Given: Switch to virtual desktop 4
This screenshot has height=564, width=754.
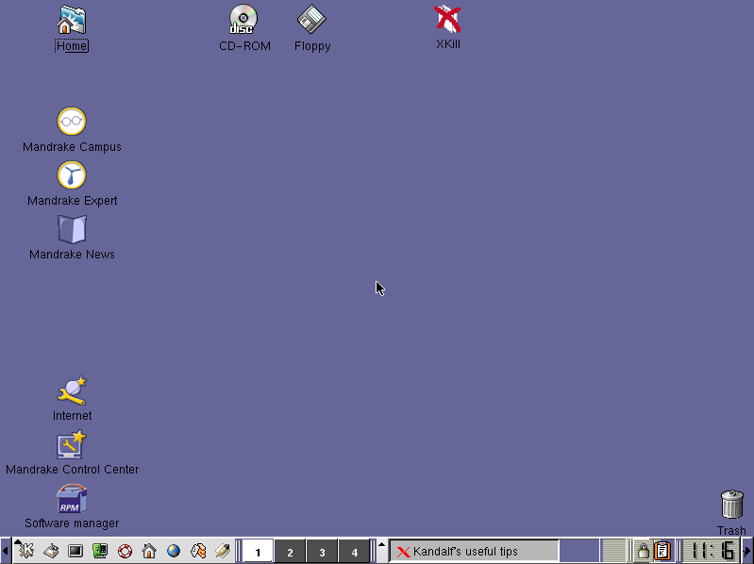Looking at the screenshot, I should pos(354,552).
